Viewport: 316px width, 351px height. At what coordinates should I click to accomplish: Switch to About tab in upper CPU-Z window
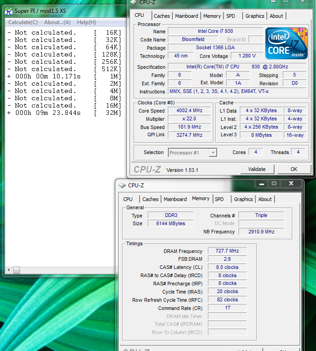[276, 16]
